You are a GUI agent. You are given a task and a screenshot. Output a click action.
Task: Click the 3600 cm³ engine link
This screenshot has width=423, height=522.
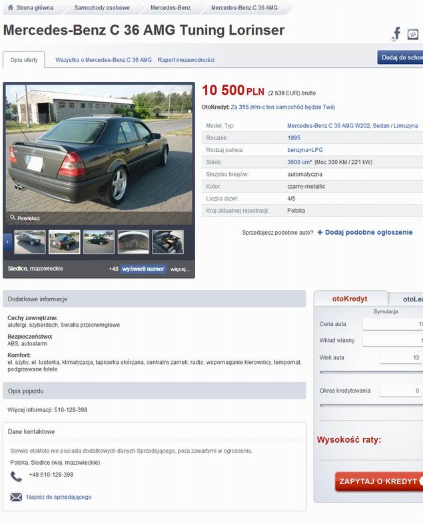[x=299, y=162]
